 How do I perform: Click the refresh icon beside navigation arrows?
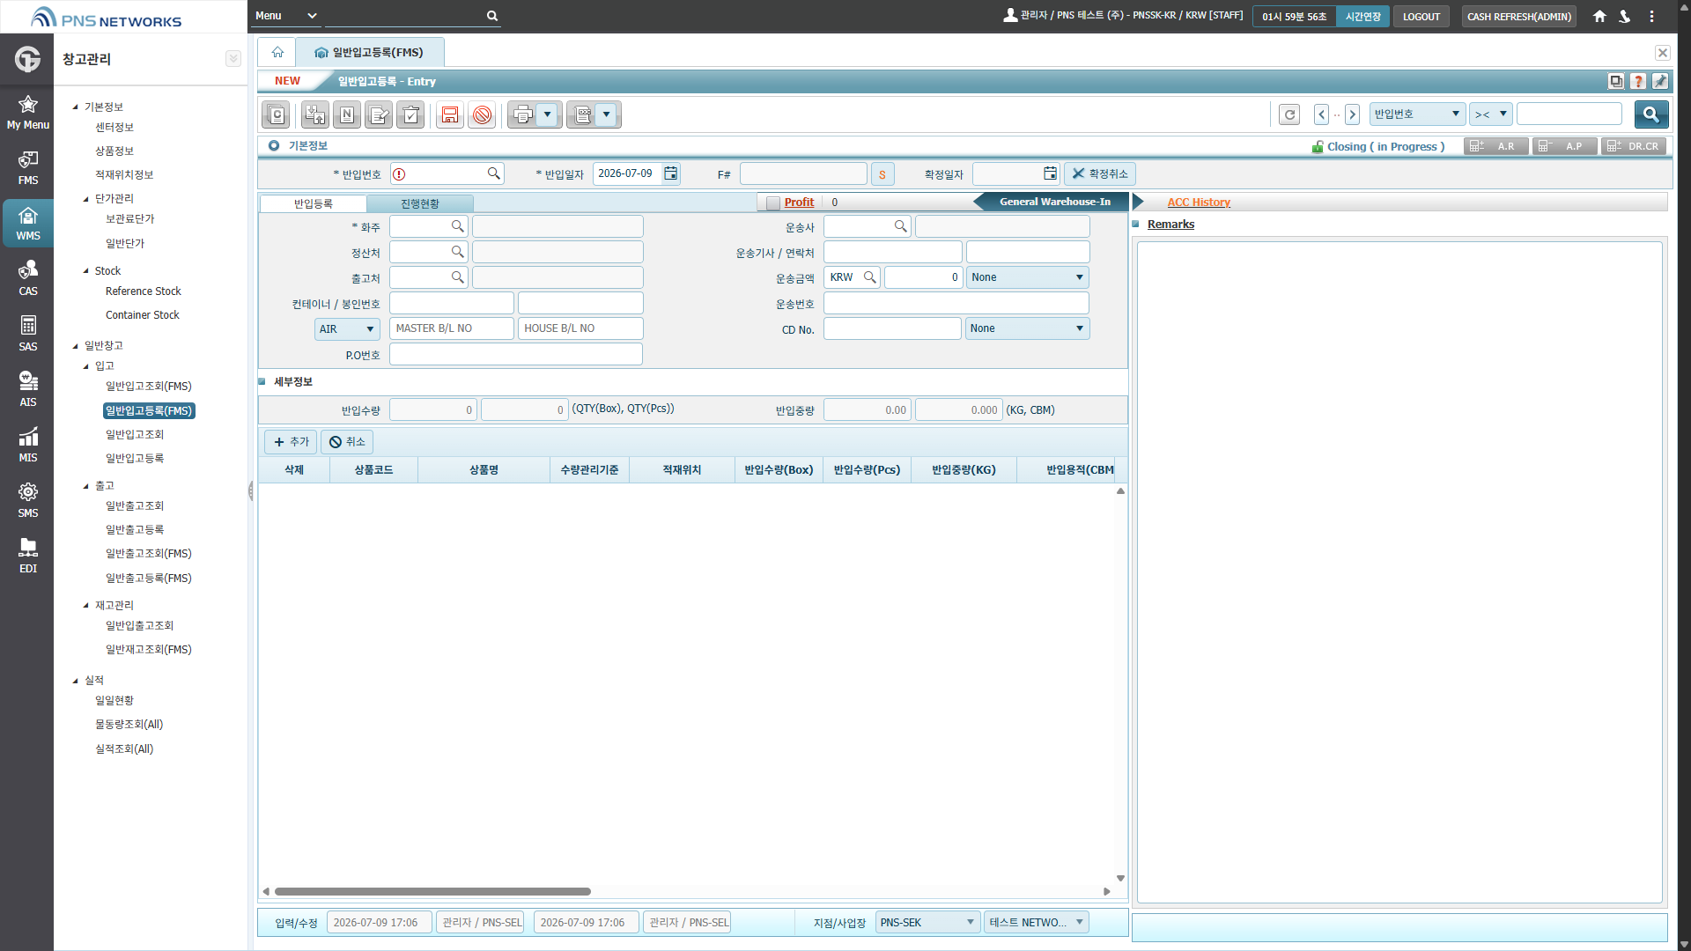click(1289, 114)
